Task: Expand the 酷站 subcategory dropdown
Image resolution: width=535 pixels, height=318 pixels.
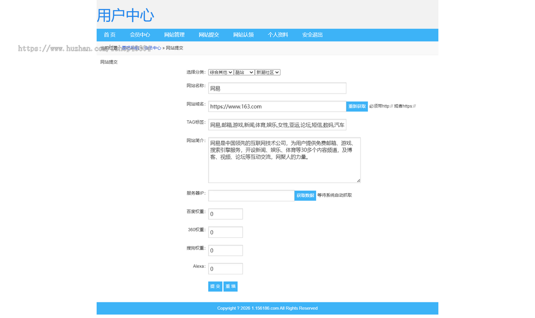Action: pyautogui.click(x=244, y=72)
